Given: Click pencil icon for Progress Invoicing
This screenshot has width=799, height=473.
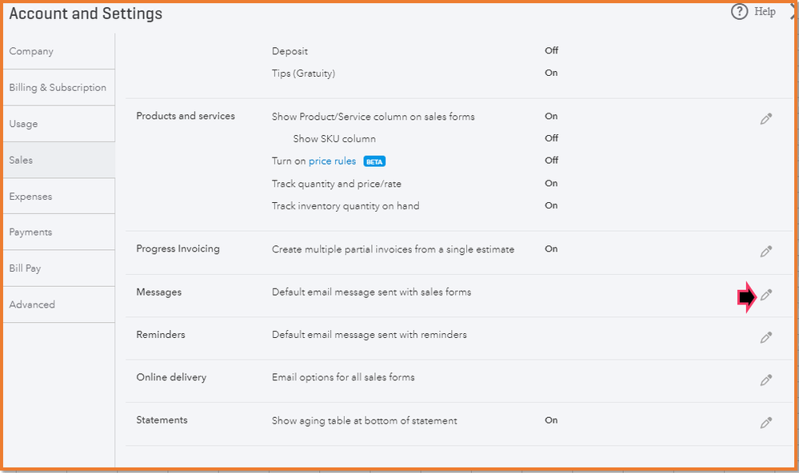Looking at the screenshot, I should tap(765, 252).
